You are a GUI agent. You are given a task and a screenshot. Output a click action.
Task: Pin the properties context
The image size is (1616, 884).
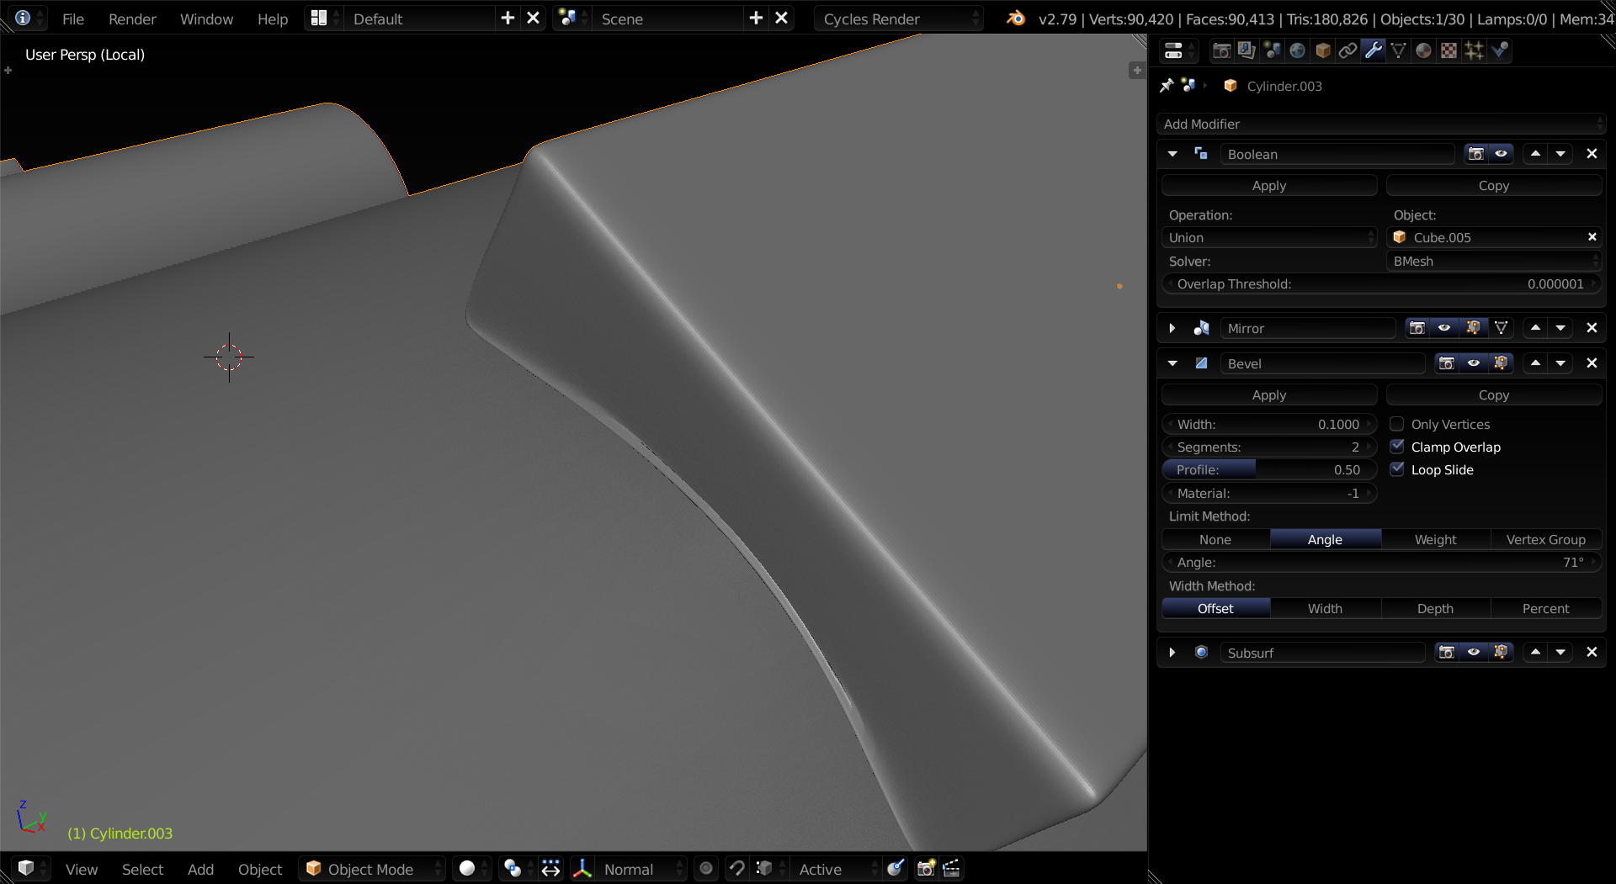pos(1167,86)
